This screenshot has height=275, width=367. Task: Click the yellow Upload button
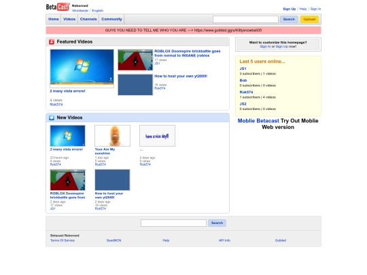pyautogui.click(x=309, y=19)
